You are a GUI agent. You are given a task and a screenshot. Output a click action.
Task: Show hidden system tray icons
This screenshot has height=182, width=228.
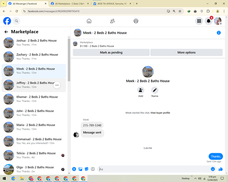(x=195, y=178)
